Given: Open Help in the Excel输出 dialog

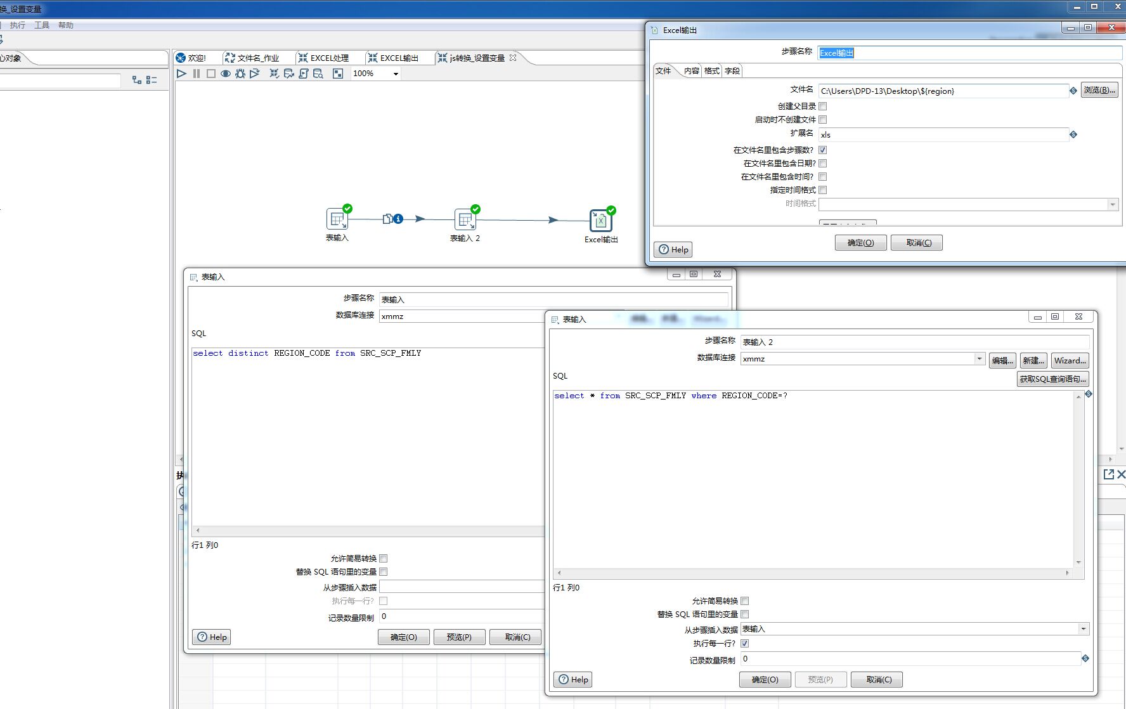Looking at the screenshot, I should pos(673,249).
